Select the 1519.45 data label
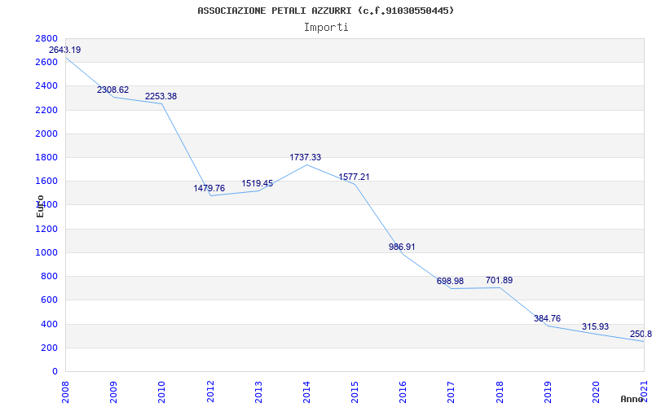Image resolution: width=652 pixels, height=407 pixels. [x=258, y=184]
